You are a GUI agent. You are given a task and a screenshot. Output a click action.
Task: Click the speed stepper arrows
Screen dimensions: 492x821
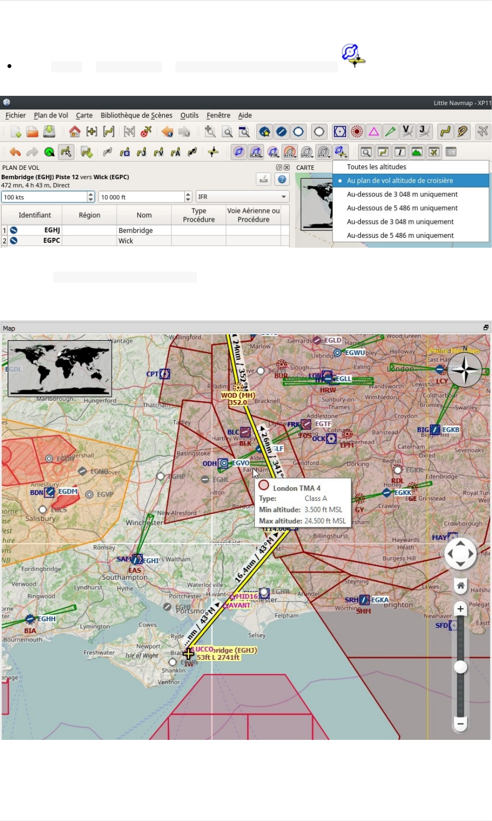pos(91,197)
